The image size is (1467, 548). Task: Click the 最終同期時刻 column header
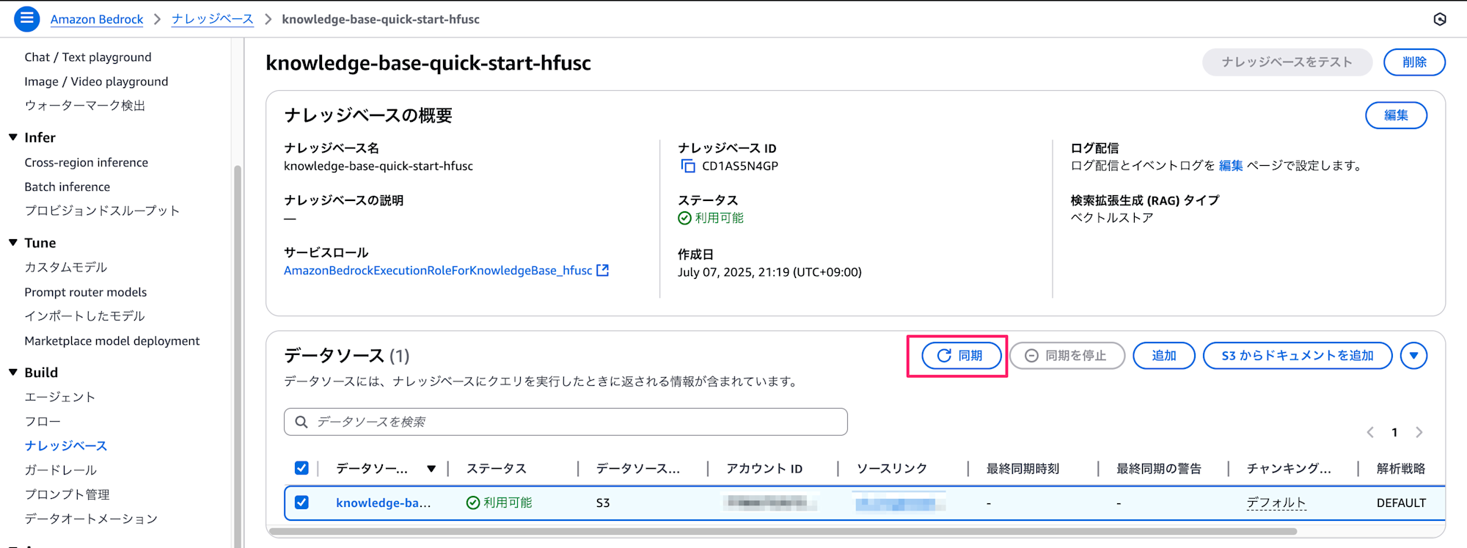(1022, 469)
